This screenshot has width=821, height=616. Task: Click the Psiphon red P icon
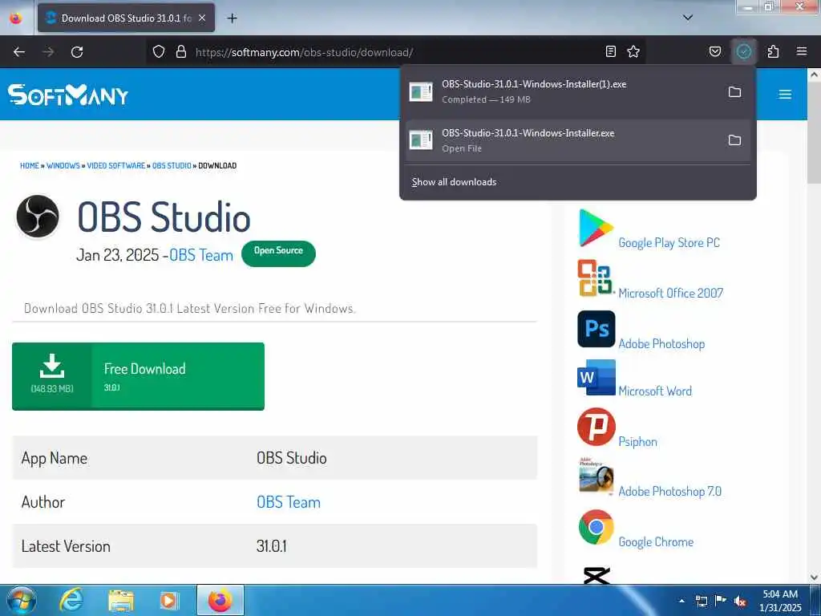[x=597, y=427]
